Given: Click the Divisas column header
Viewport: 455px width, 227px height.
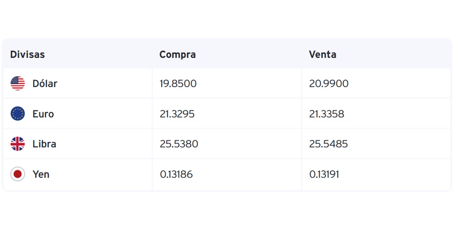Looking at the screenshot, I should 27,54.
